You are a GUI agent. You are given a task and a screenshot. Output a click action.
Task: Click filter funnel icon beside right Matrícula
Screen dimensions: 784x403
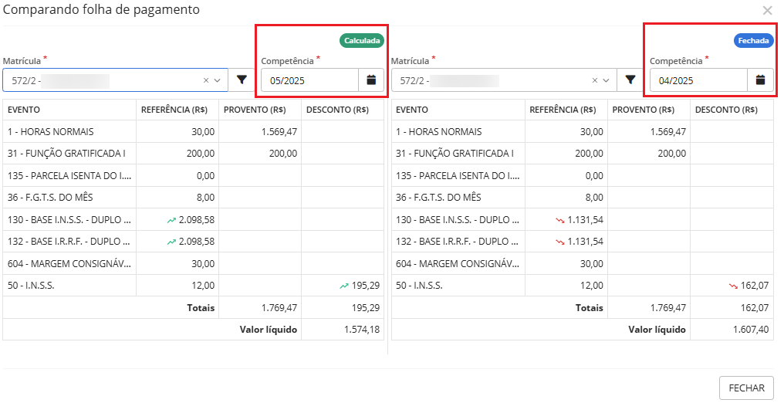point(630,80)
